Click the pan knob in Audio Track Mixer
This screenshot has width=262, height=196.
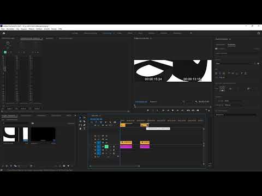pyautogui.click(x=8, y=43)
